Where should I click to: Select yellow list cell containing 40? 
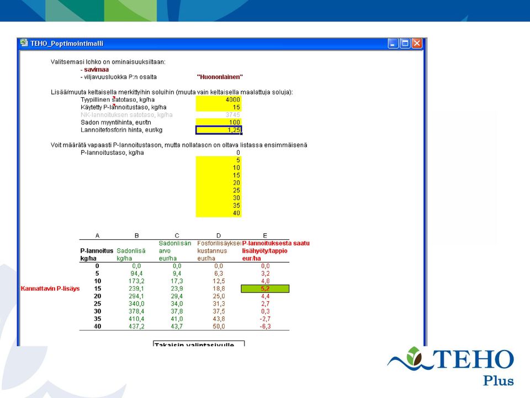(219, 213)
